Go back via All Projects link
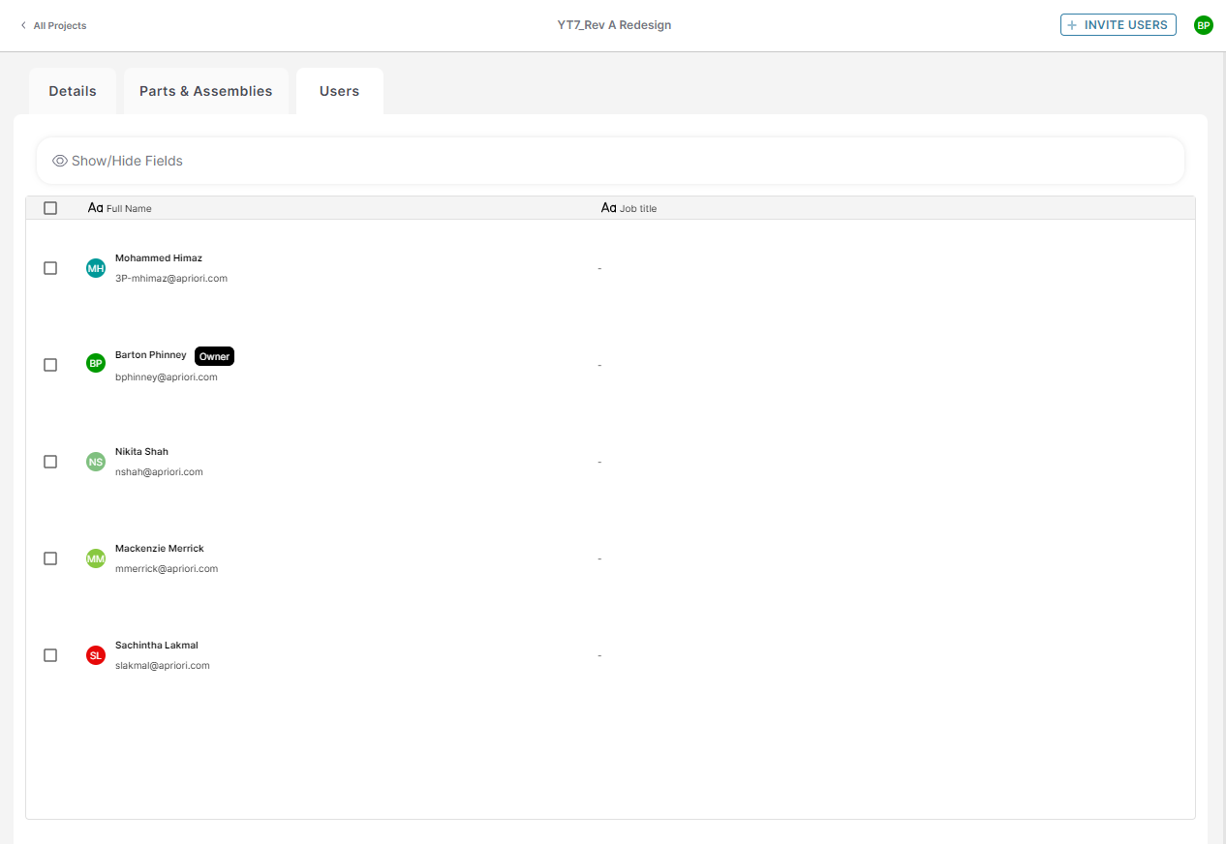1226x844 pixels. click(x=59, y=26)
